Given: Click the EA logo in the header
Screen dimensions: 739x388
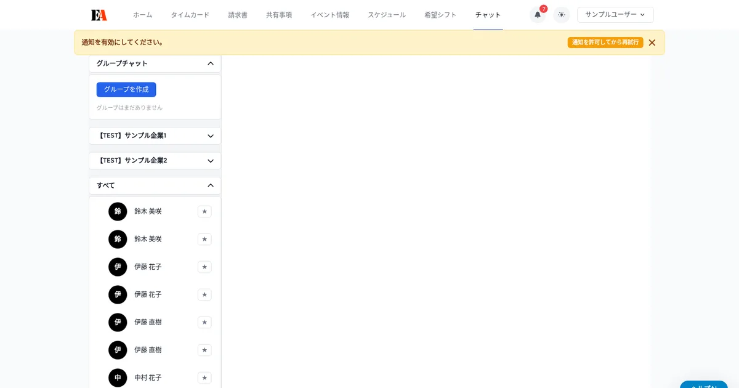Looking at the screenshot, I should 99,15.
